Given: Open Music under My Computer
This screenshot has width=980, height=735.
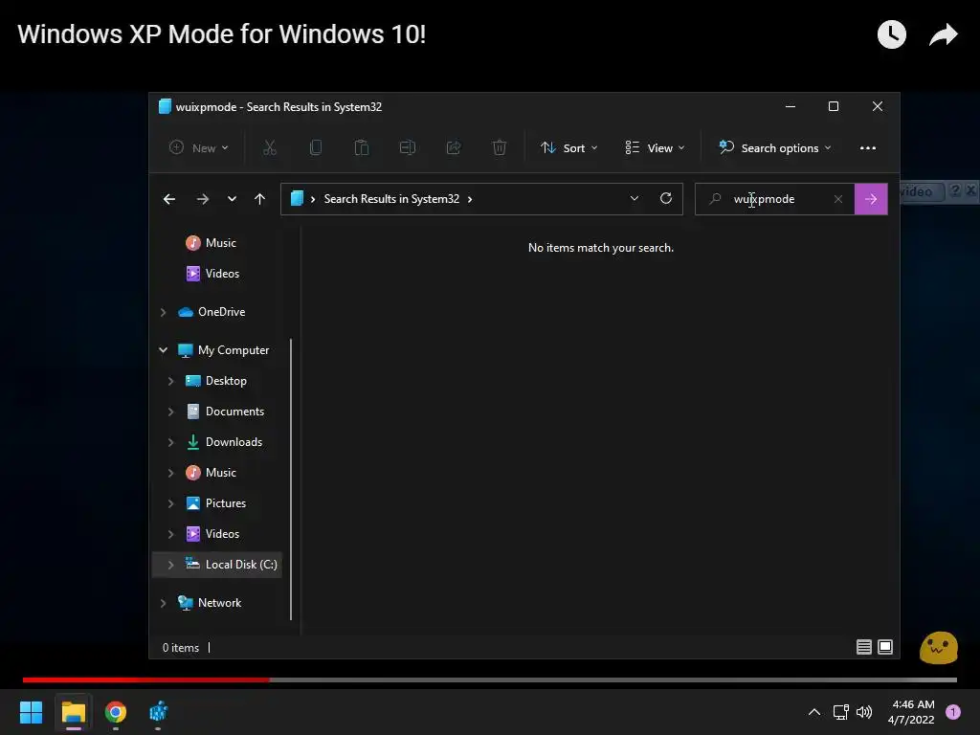Looking at the screenshot, I should pos(212,473).
